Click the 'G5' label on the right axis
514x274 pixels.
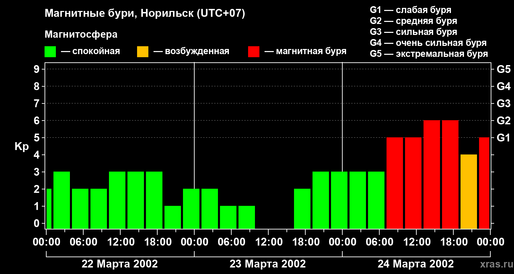point(503,69)
